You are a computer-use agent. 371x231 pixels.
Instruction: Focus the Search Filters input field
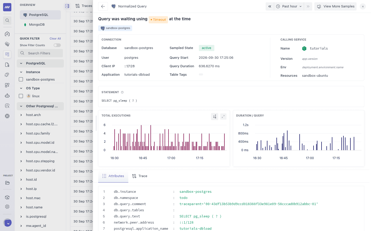[x=40, y=53]
